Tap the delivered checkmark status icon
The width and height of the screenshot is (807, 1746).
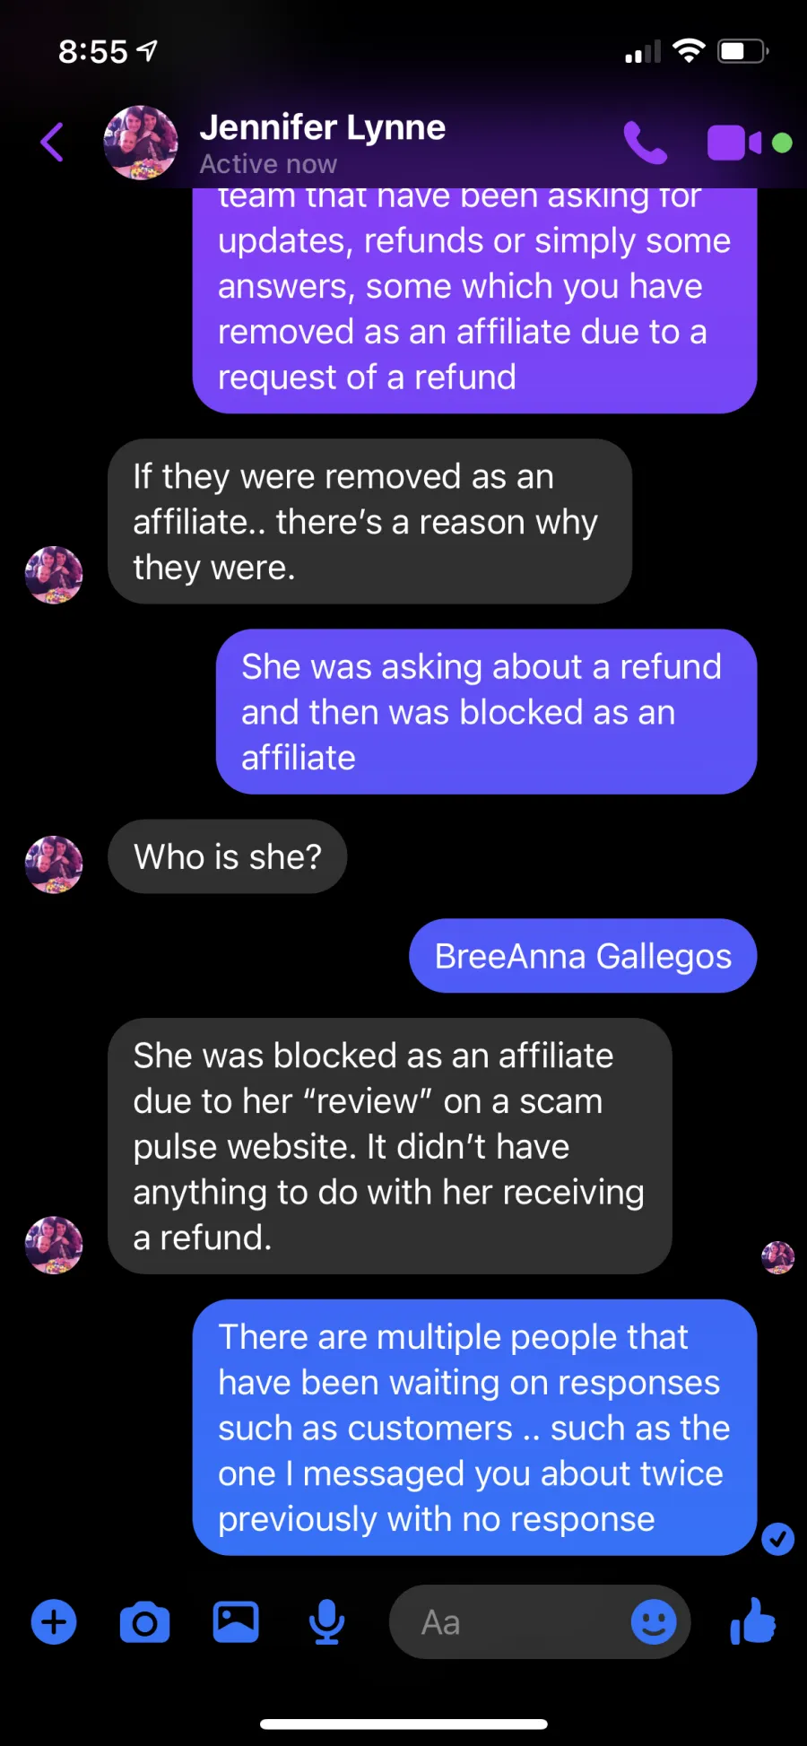(777, 1539)
